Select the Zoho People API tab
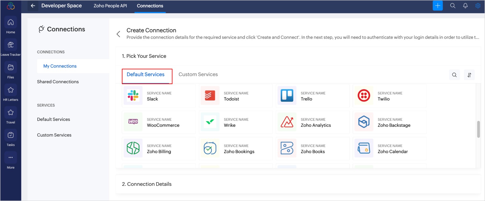This screenshot has height=201, width=485. coord(110,6)
